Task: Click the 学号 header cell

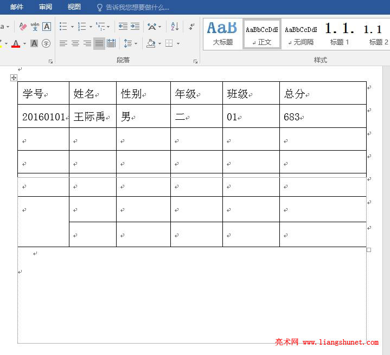Action: [x=43, y=93]
